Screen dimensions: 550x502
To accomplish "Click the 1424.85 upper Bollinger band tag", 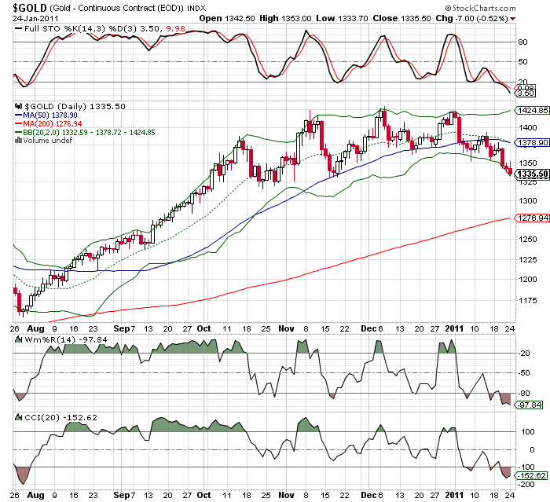I will coord(530,111).
